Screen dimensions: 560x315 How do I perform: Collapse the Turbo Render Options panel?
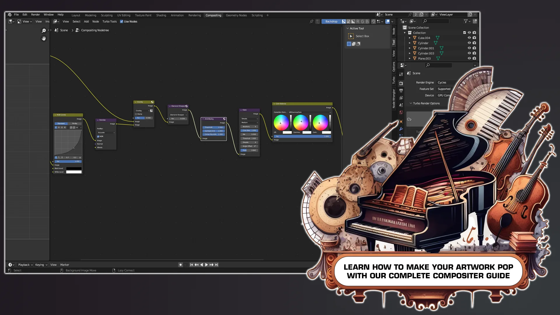coord(411,103)
